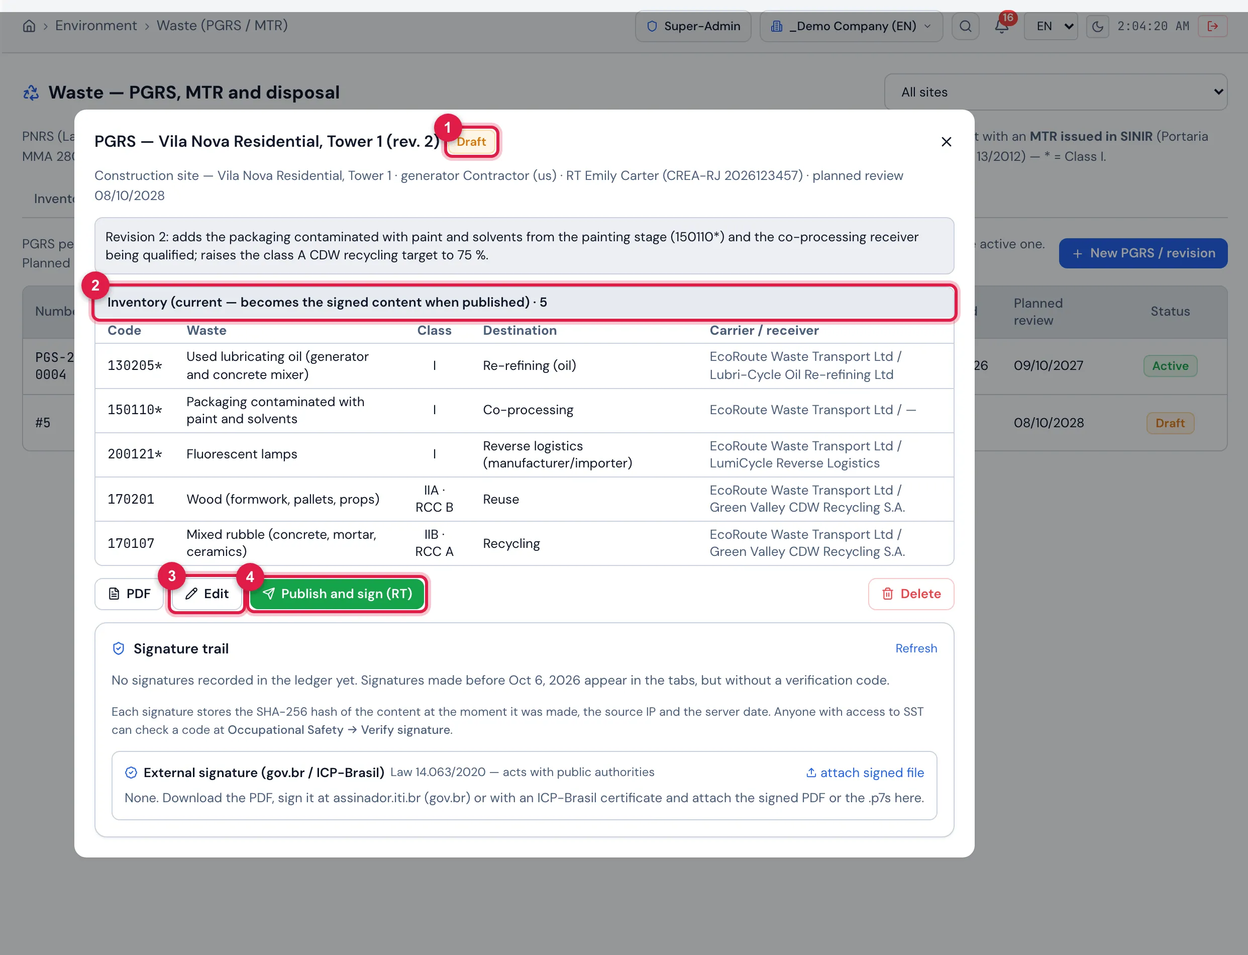Click Co-processing destination cell

[x=528, y=410]
